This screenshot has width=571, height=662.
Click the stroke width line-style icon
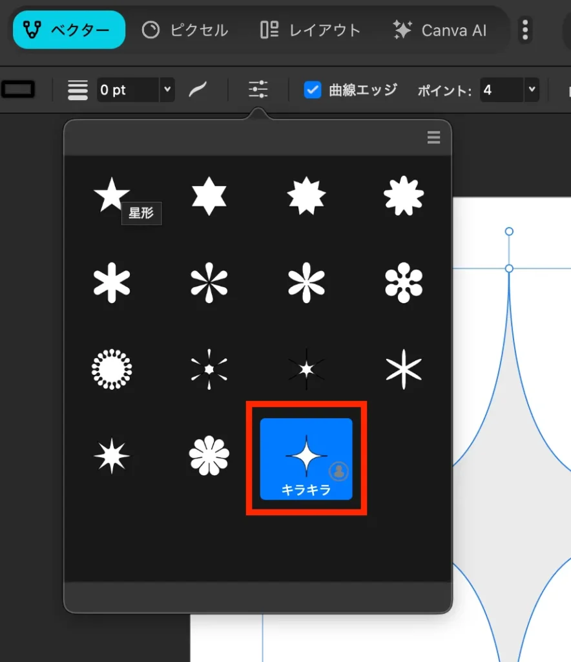click(x=78, y=90)
